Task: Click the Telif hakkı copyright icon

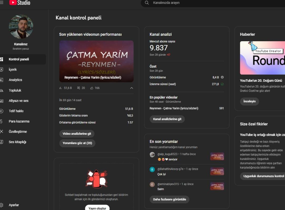Action: click(x=2, y=111)
